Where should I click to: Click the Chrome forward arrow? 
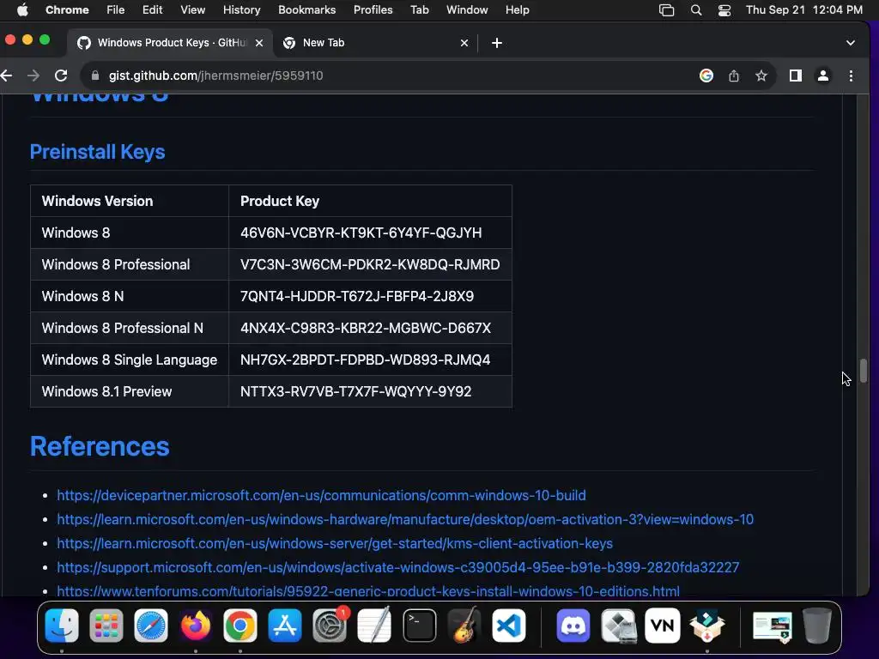point(33,76)
